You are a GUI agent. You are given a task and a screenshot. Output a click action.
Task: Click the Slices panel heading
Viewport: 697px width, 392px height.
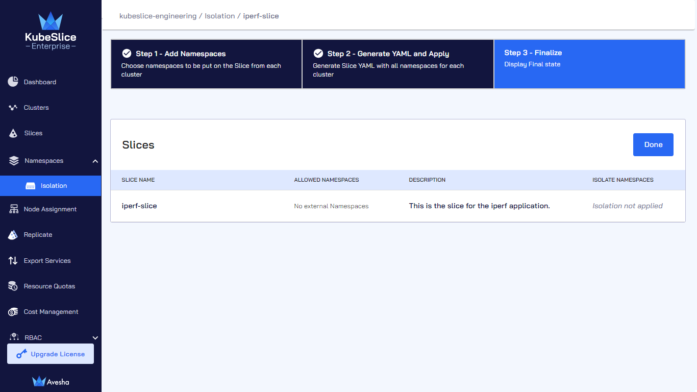pyautogui.click(x=138, y=145)
